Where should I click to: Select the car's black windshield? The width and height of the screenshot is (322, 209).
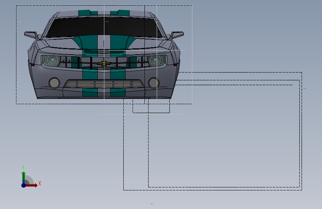click(x=104, y=28)
